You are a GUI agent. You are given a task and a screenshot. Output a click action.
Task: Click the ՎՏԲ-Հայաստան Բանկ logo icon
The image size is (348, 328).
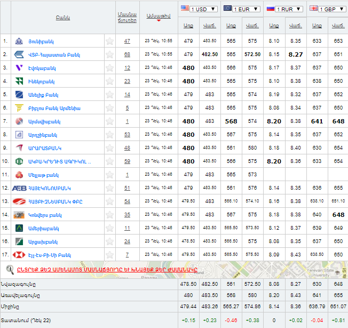pos(19,54)
